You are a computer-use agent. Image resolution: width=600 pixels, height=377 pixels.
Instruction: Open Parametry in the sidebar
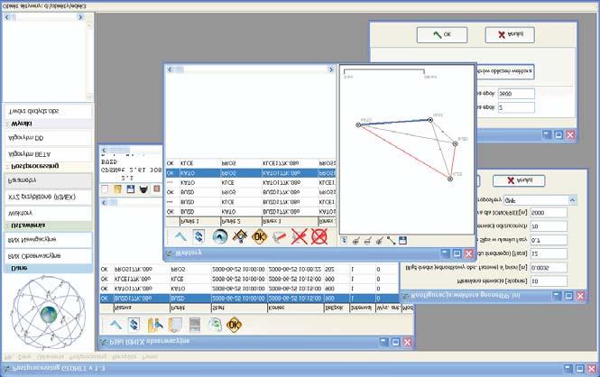pyautogui.click(x=48, y=180)
